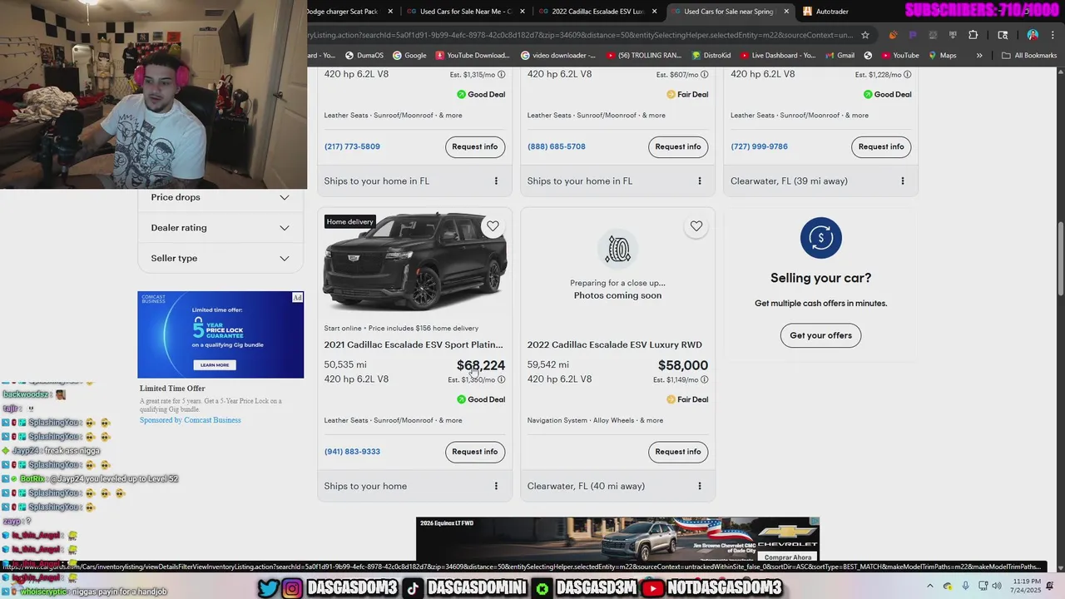Call the dealer at (888) 685-5708
The width and height of the screenshot is (1065, 599).
pos(557,146)
